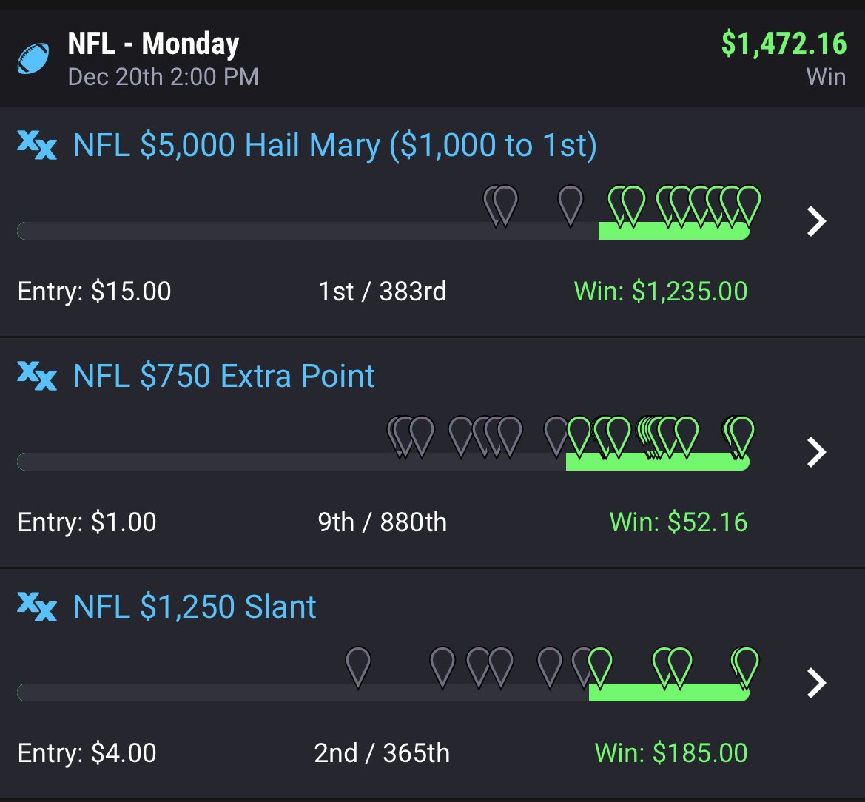Open NFL $750 Extra Point title
Image resolution: width=865 pixels, height=802 pixels.
(224, 376)
